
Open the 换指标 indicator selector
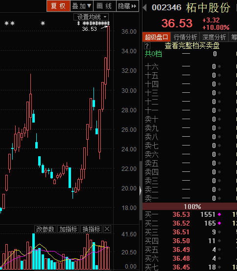[91, 229]
